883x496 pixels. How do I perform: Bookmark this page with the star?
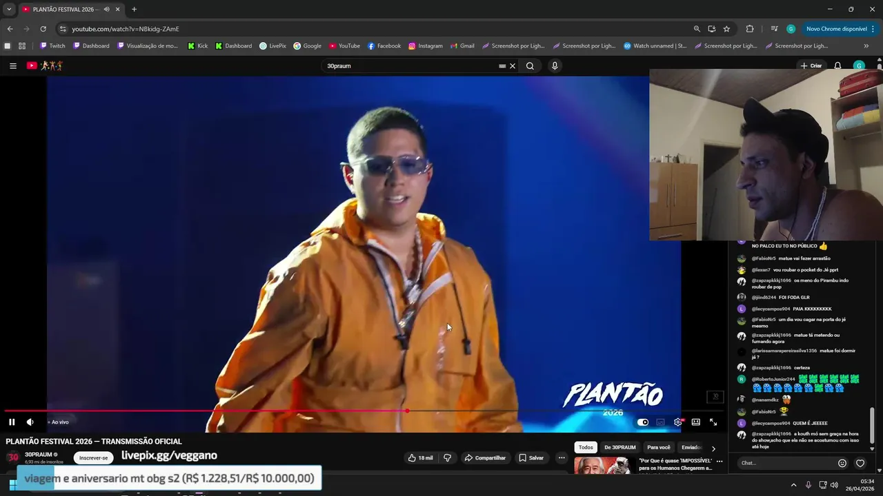(726, 29)
